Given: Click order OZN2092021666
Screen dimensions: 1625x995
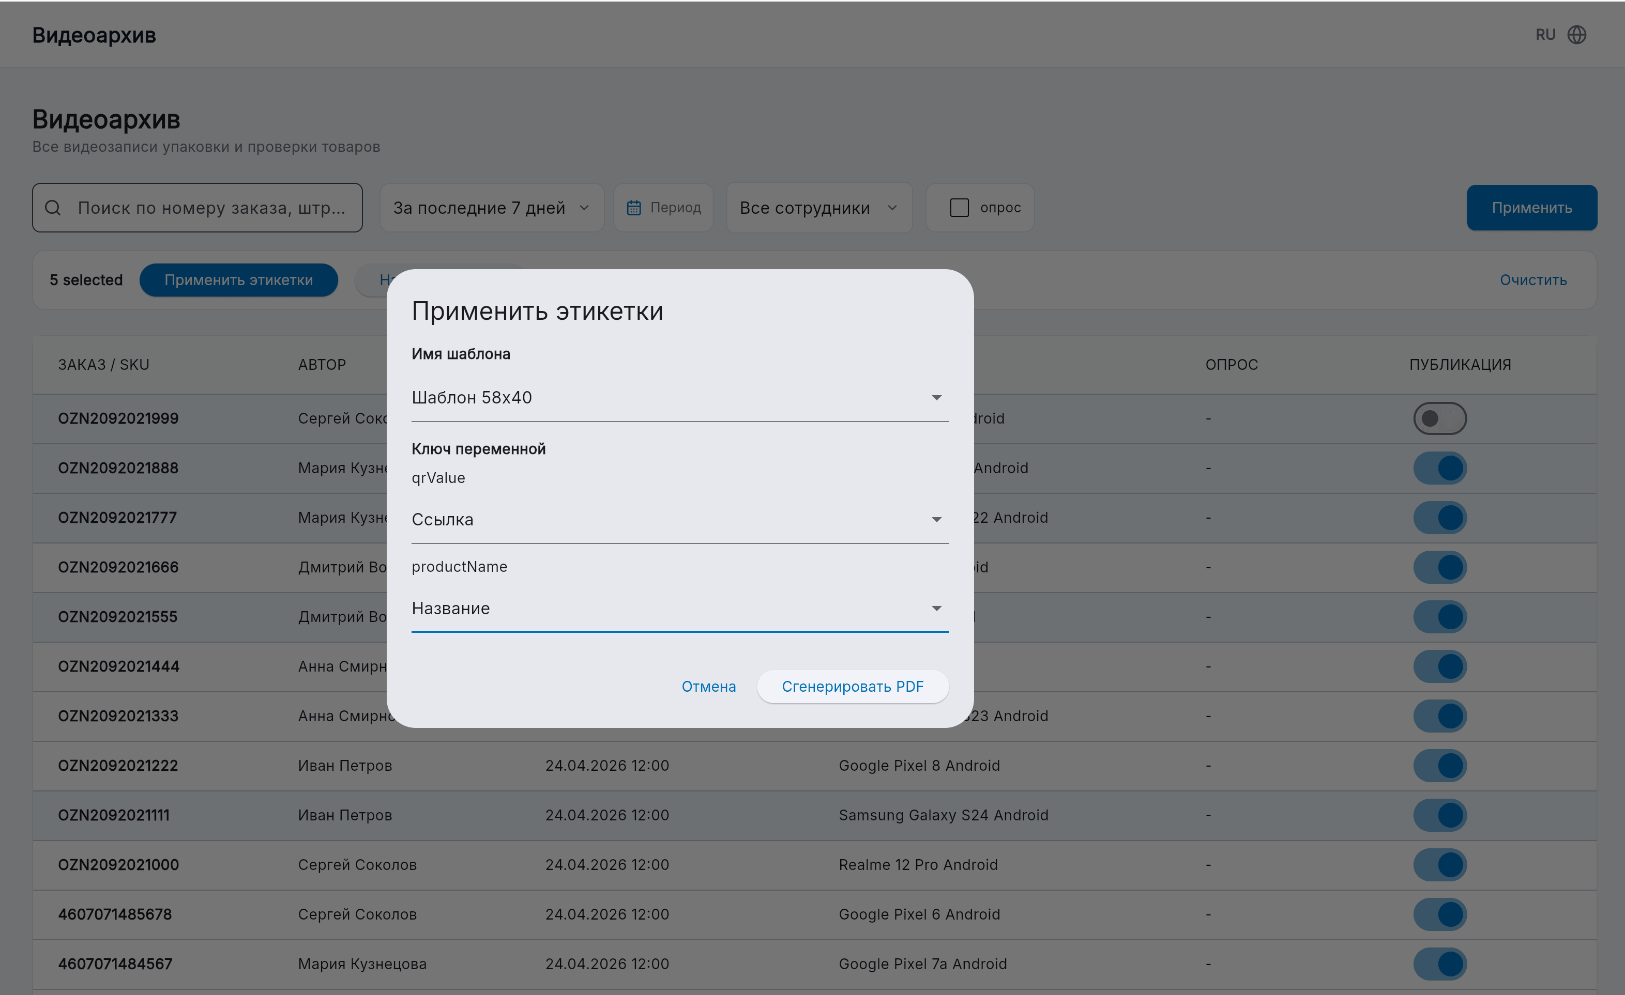Looking at the screenshot, I should (x=118, y=567).
